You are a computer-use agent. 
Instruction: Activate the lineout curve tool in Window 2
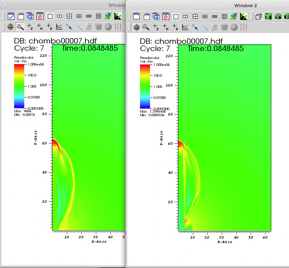(185, 27)
